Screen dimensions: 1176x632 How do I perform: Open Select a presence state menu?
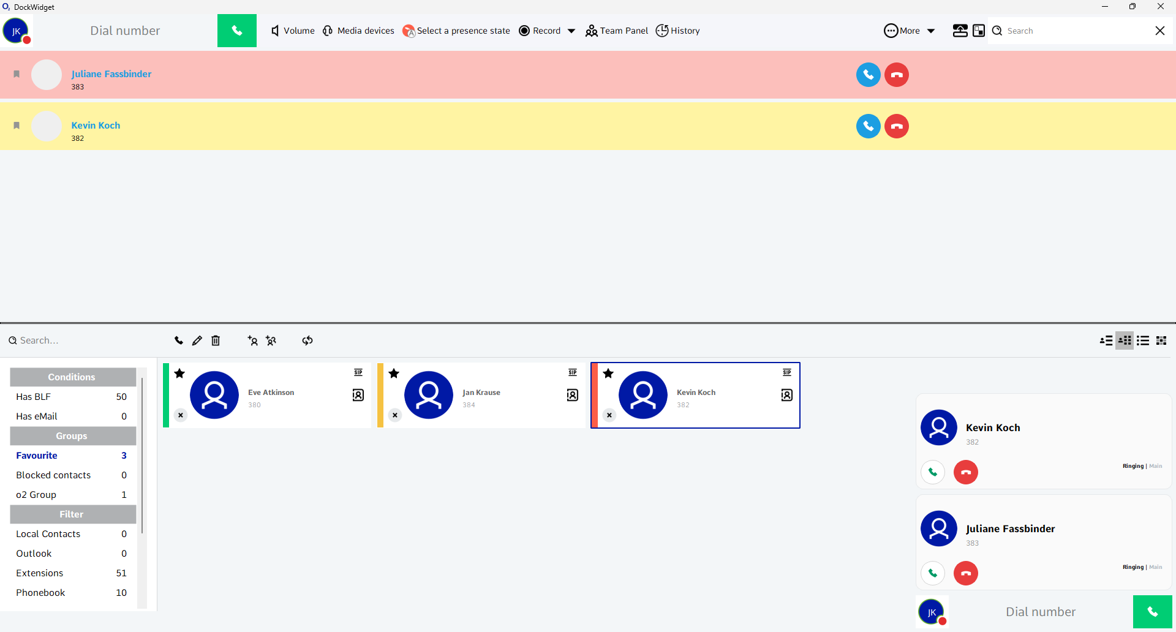pyautogui.click(x=456, y=31)
